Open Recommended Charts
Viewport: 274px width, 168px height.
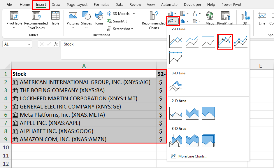pyautogui.click(x=154, y=20)
